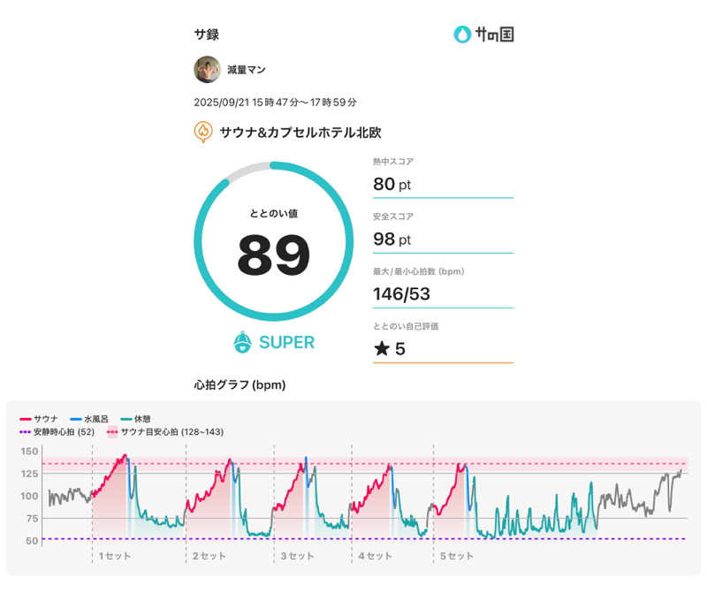This screenshot has width=707, height=601.
Task: Click the 熱中スコア 80 pt value
Action: [392, 185]
